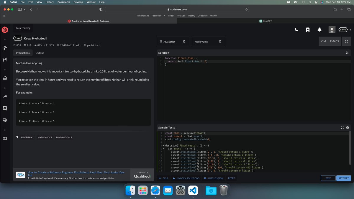Open the History menu in menu bar
The image size is (354, 199).
point(50,2)
